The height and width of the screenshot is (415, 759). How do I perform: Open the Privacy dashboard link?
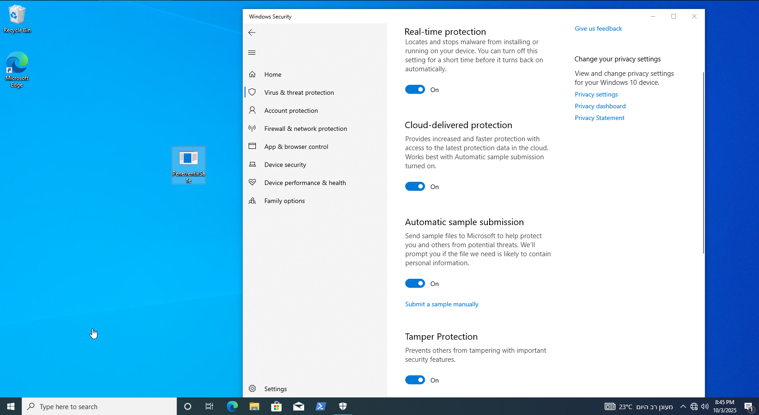pyautogui.click(x=600, y=106)
